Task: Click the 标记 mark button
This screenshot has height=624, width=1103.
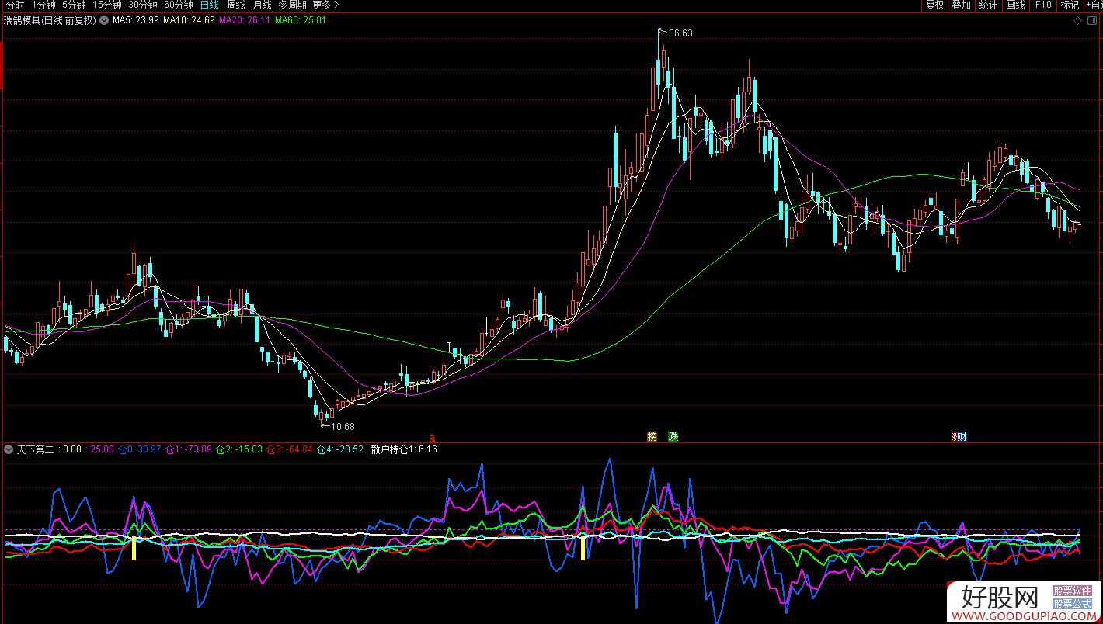Action: 1070,5
